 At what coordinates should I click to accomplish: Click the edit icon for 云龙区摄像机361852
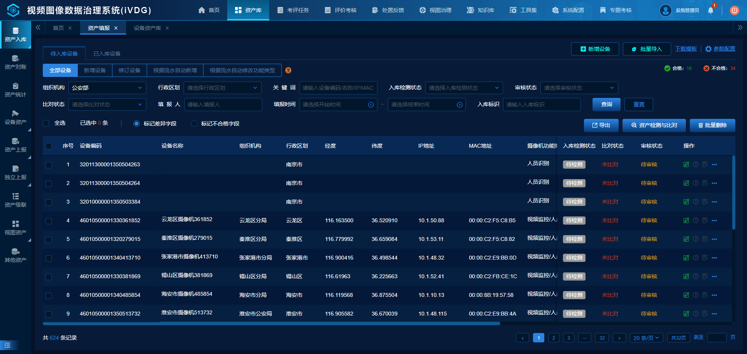pyautogui.click(x=686, y=220)
